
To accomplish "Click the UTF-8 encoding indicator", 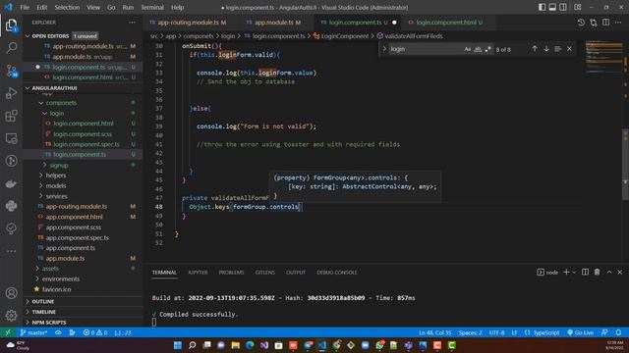I will [x=496, y=332].
